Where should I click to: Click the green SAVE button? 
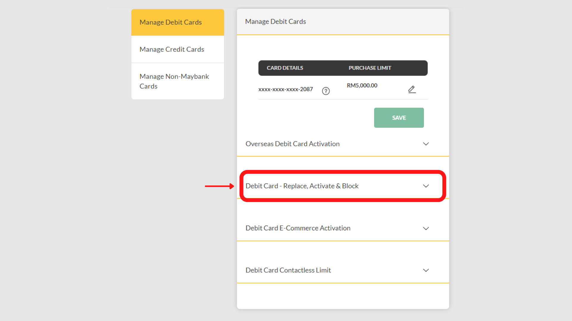click(399, 118)
